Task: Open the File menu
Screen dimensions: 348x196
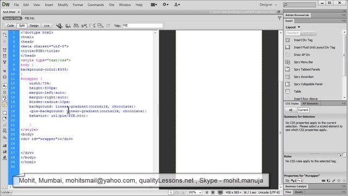Action: 16,5
